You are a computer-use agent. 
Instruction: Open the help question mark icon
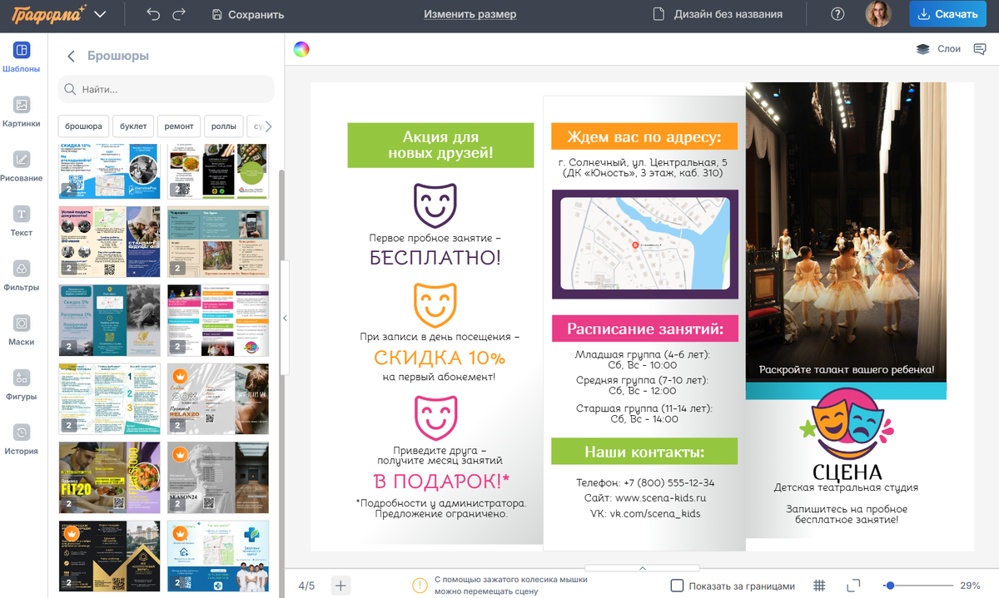pos(837,14)
